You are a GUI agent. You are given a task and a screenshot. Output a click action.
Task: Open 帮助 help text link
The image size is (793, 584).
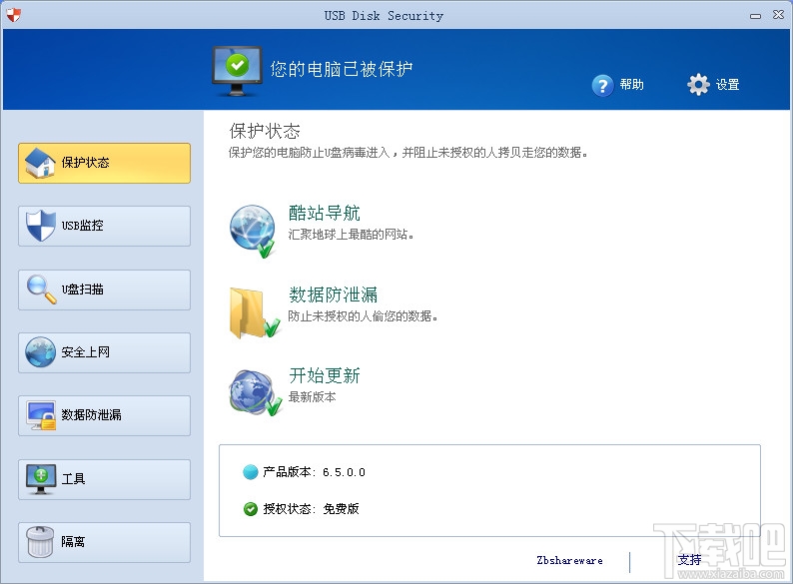click(631, 85)
